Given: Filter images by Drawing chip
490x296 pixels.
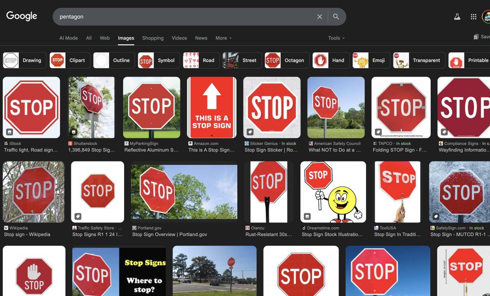Looking at the screenshot, I should (x=24, y=60).
